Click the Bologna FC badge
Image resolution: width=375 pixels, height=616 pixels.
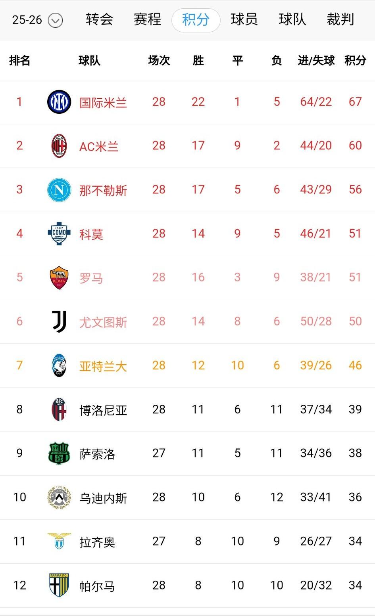click(x=59, y=409)
